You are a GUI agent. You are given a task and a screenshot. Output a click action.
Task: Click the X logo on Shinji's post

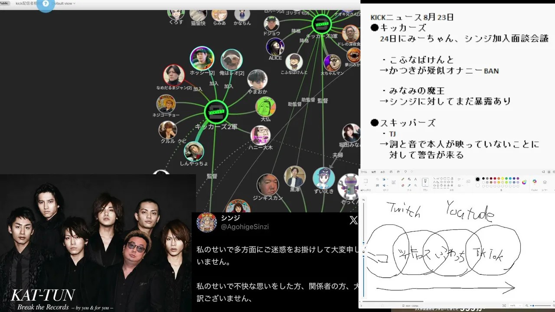point(354,220)
